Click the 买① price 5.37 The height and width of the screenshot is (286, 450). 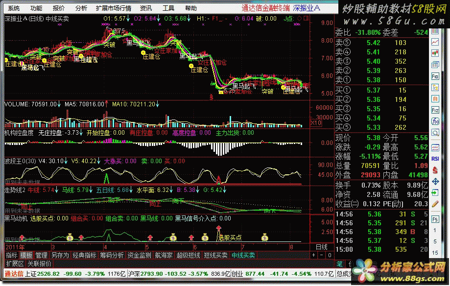tap(374, 90)
